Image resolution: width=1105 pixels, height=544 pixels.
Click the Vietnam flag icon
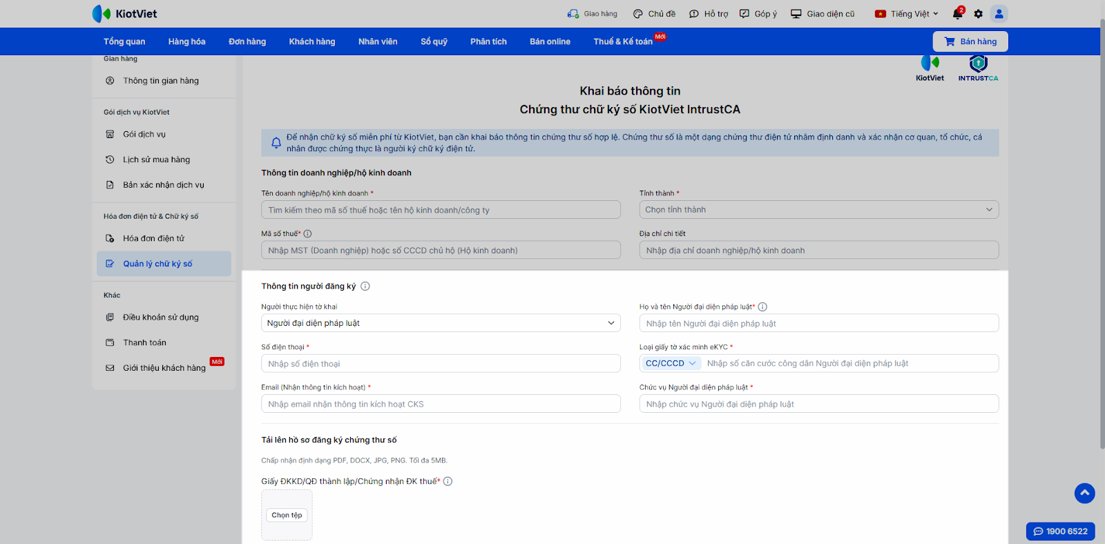881,14
